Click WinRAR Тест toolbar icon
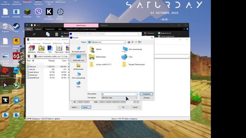The image size is (246, 138). pyautogui.click(x=50, y=49)
